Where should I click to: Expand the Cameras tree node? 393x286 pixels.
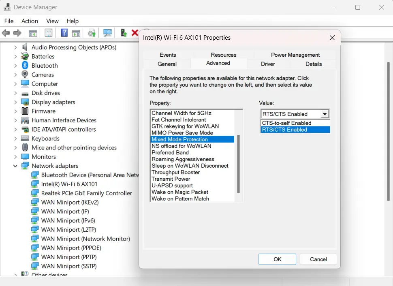pyautogui.click(x=15, y=75)
